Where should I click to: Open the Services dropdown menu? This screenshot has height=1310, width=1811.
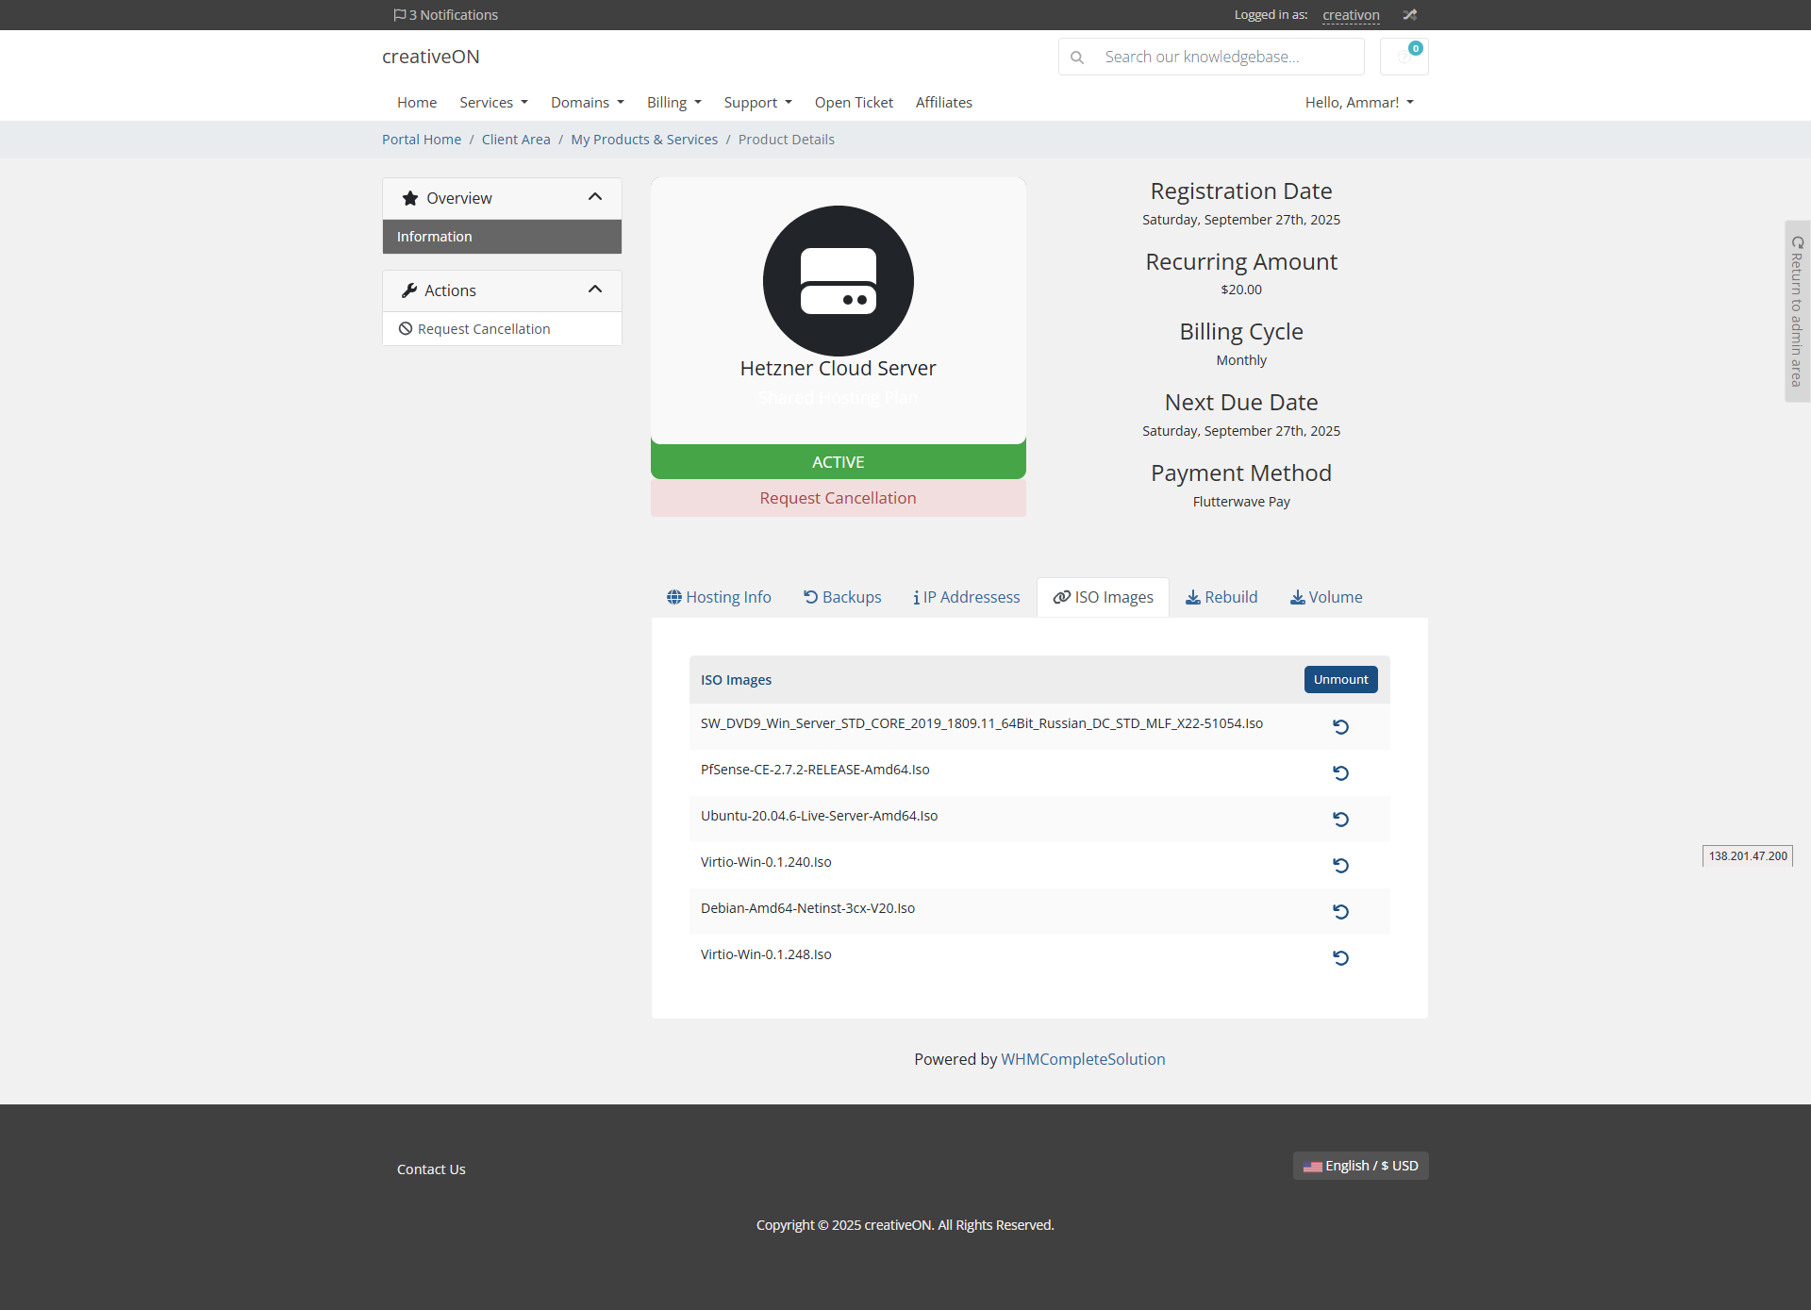click(493, 103)
